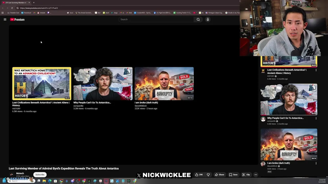Open oompaville channel avatar in sidebar

[263, 119]
